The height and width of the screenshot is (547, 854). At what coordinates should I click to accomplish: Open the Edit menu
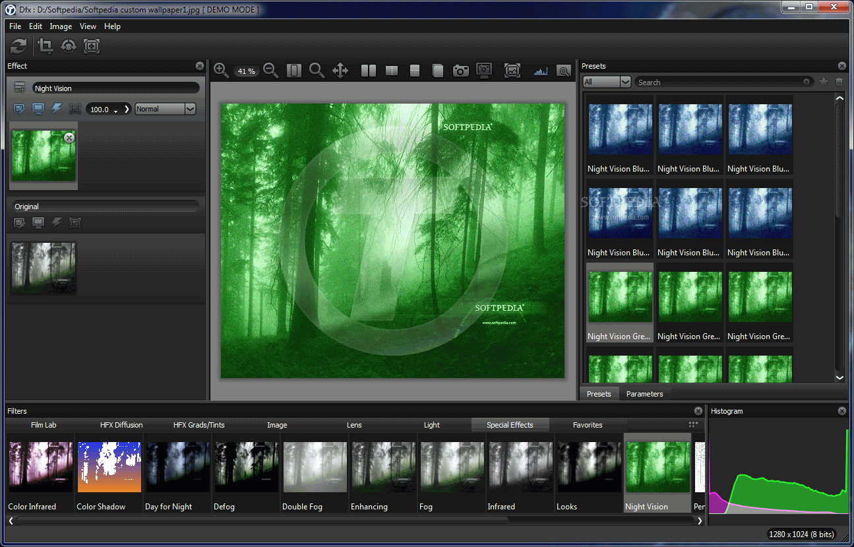click(36, 26)
